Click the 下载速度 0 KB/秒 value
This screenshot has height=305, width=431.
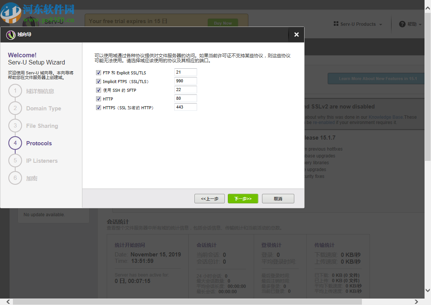point(351,255)
